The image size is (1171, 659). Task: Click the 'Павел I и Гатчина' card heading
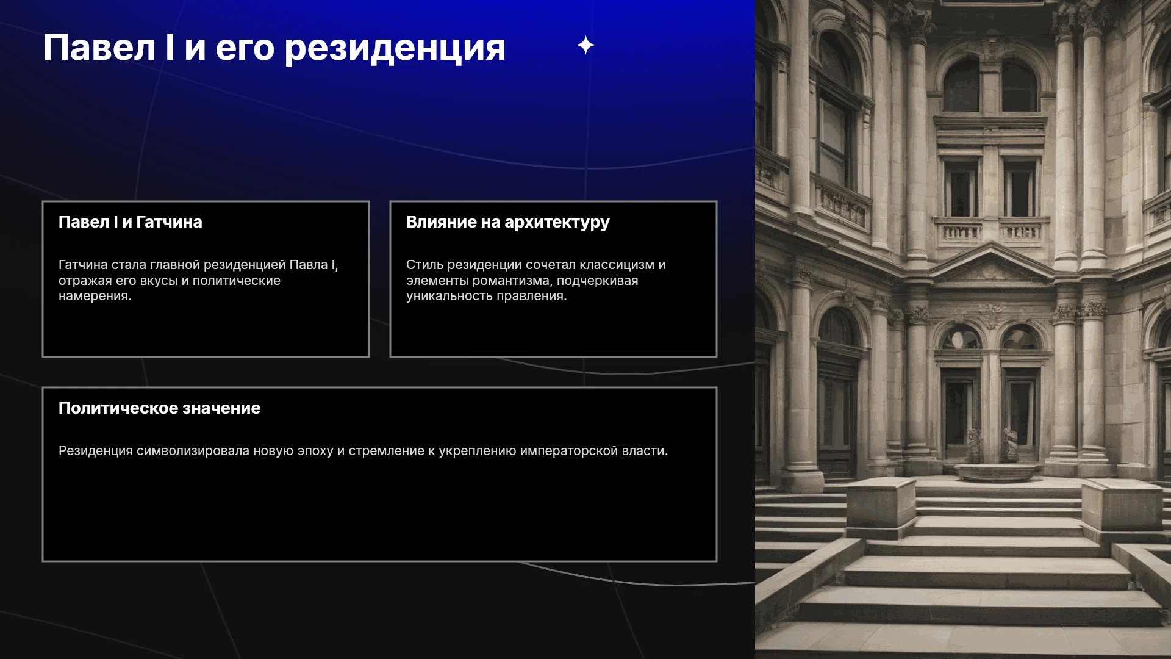131,222
